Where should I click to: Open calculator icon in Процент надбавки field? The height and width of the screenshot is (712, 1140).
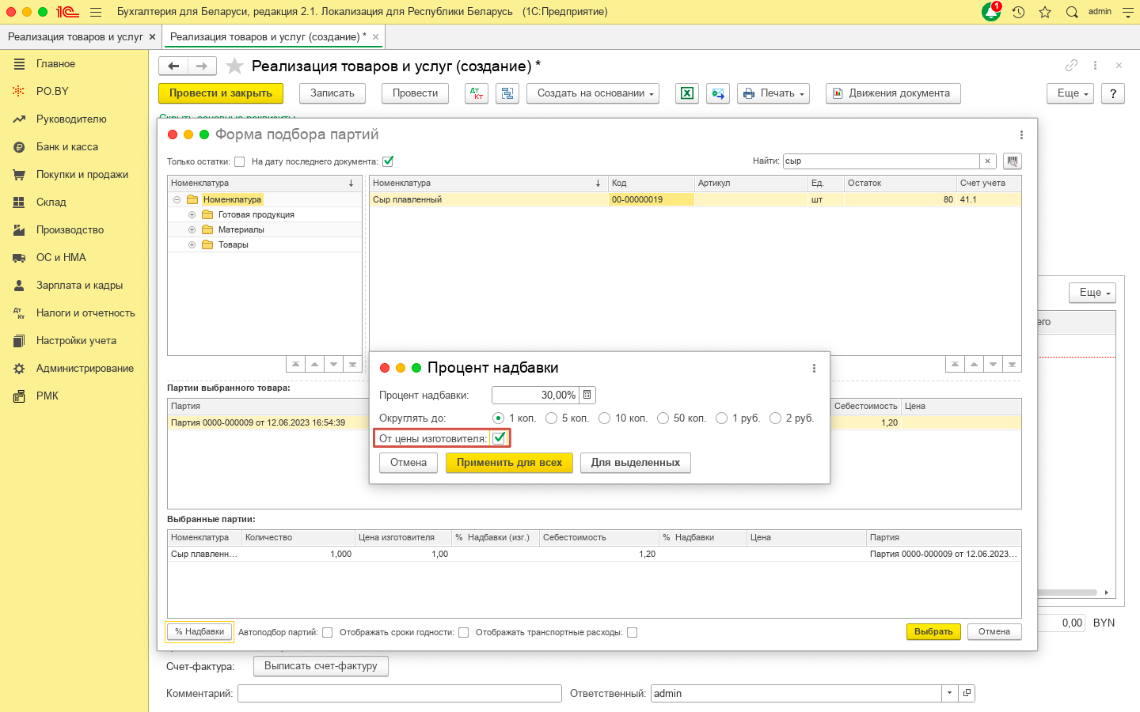(x=587, y=395)
